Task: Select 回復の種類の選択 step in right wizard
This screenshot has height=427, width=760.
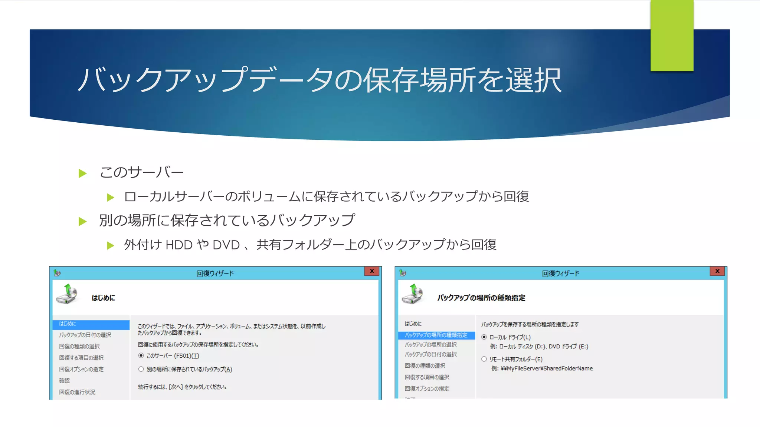Action: click(x=425, y=366)
